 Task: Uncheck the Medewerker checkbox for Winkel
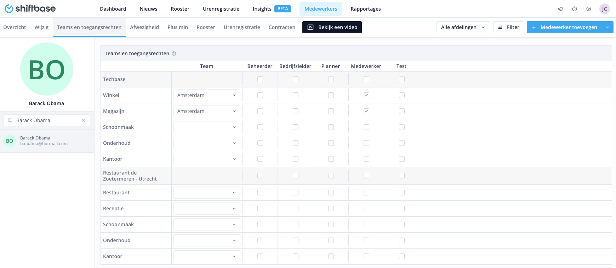[x=366, y=95]
